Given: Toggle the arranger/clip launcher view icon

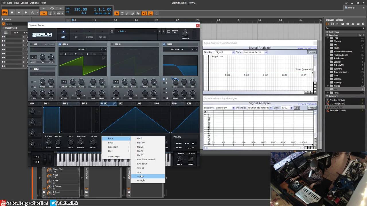Looking at the screenshot, I should (x=4, y=13).
